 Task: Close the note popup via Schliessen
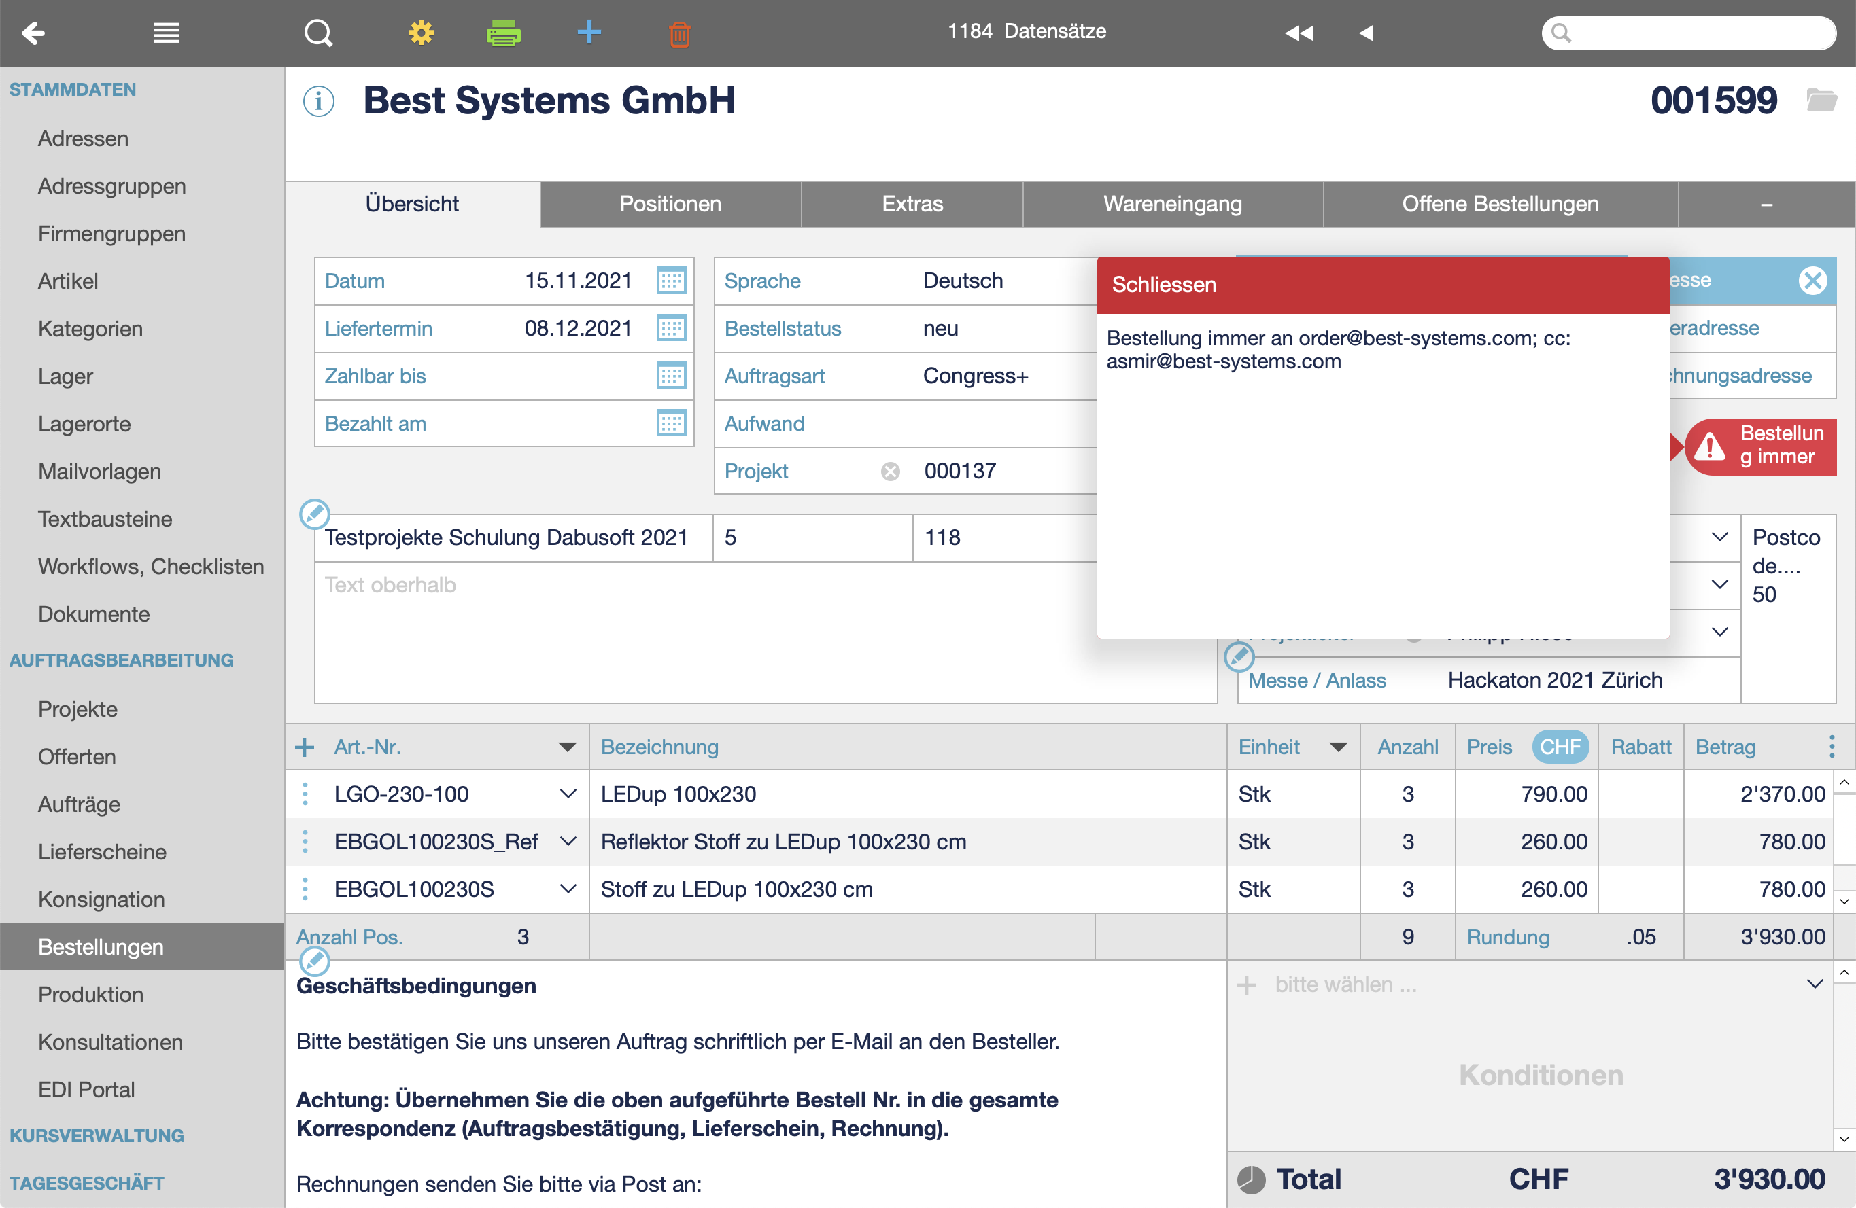click(x=1163, y=285)
